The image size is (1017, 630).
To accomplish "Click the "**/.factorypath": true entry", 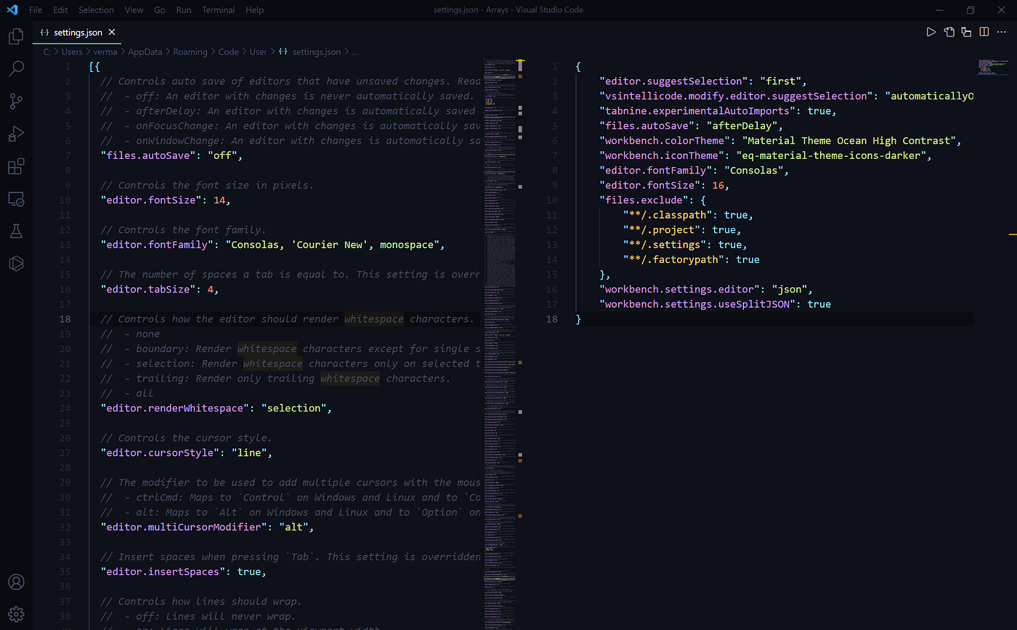I will click(692, 259).
